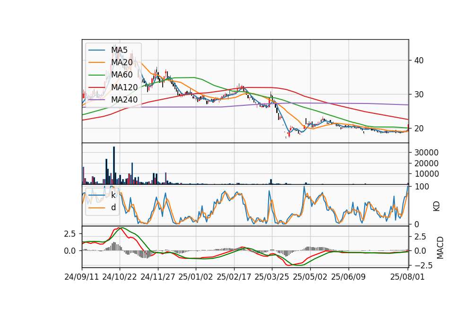Click the 25/02/17 date axis label
The height and width of the screenshot is (326, 454).
click(234, 277)
